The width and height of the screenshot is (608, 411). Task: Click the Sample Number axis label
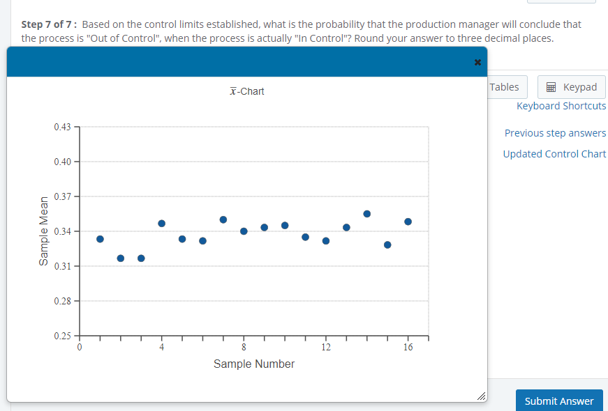[x=254, y=364]
